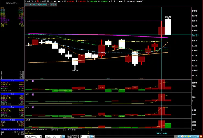Select the 10-minute interval button
This screenshot has width=203, height=138.
[x=34, y=5]
